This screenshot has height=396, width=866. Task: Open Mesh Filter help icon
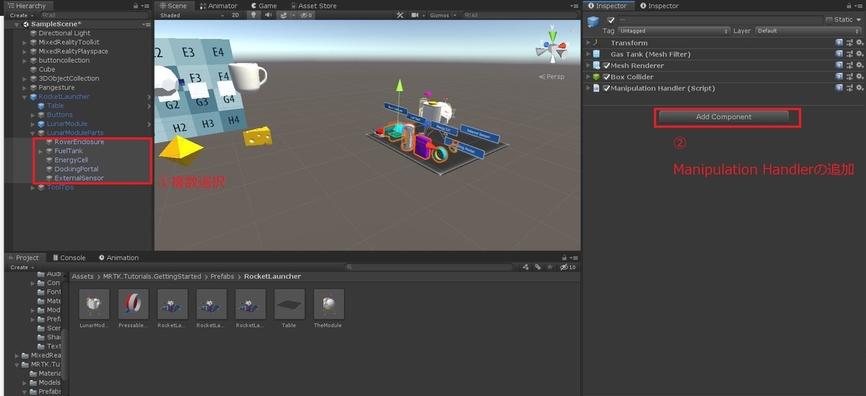[x=839, y=54]
